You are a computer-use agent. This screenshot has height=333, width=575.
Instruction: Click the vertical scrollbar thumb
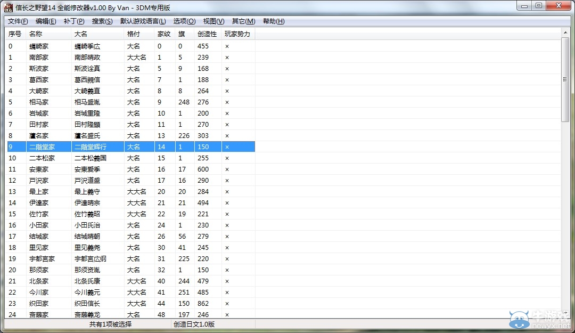coord(565,80)
